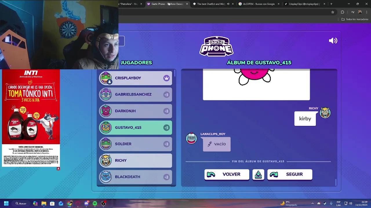
Task: Kick GABRIELBSANCHEZ using his exit icon
Action: 166,94
